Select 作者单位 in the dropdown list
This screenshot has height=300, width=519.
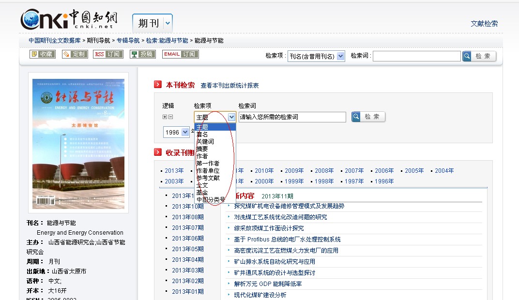click(x=215, y=171)
